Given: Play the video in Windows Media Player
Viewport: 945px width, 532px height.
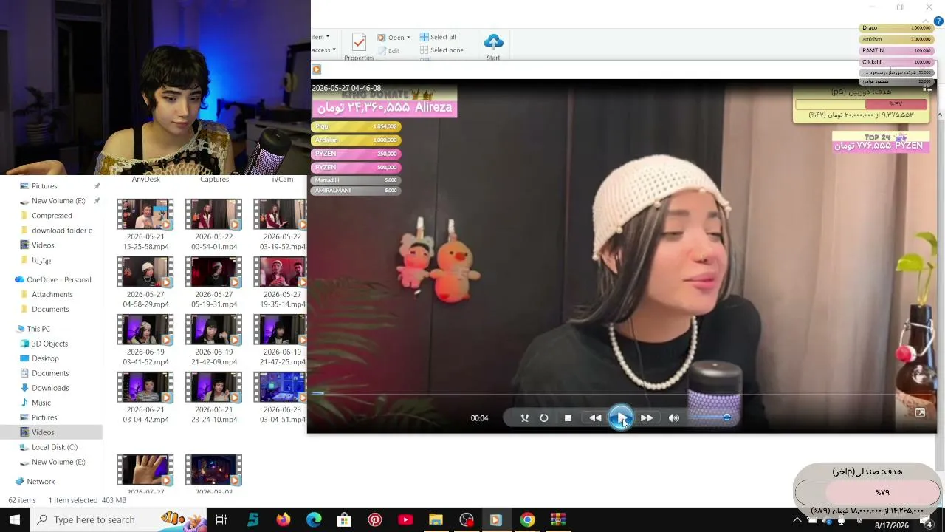Looking at the screenshot, I should pos(621,417).
